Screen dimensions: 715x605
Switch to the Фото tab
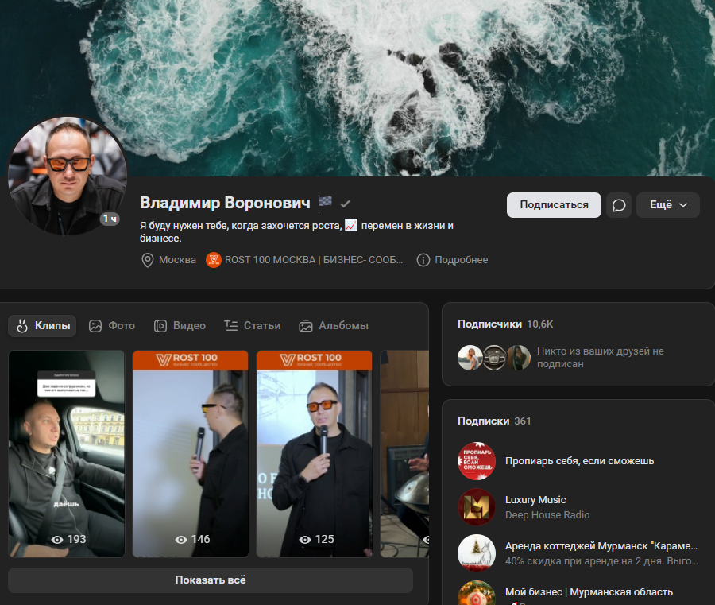112,325
